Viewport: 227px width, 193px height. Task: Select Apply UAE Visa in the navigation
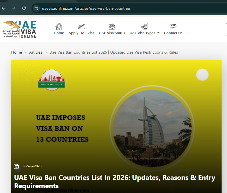pyautogui.click(x=81, y=33)
